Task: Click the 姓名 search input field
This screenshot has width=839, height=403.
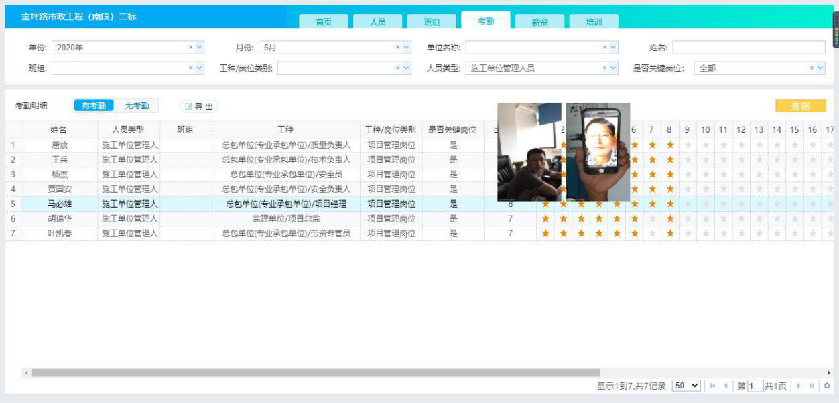Action: pyautogui.click(x=749, y=48)
